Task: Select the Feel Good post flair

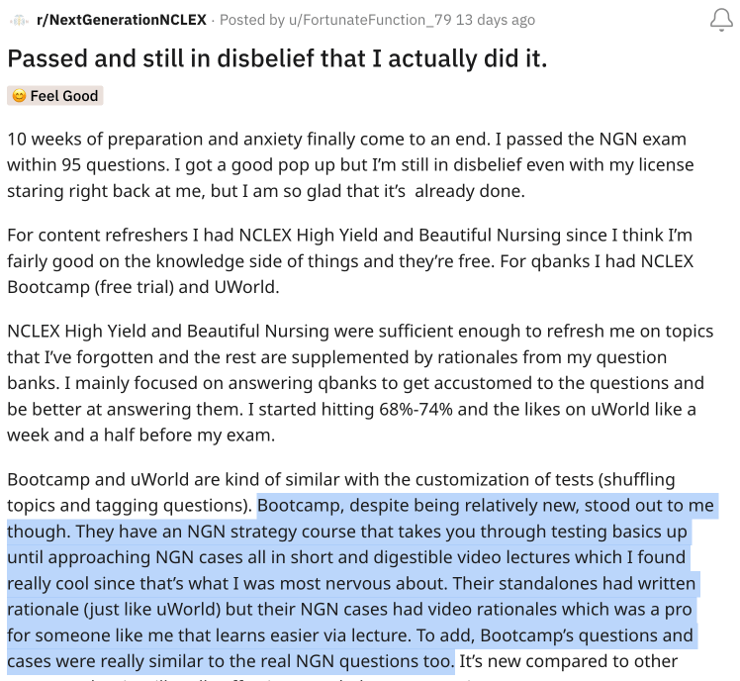Action: pyautogui.click(x=55, y=96)
